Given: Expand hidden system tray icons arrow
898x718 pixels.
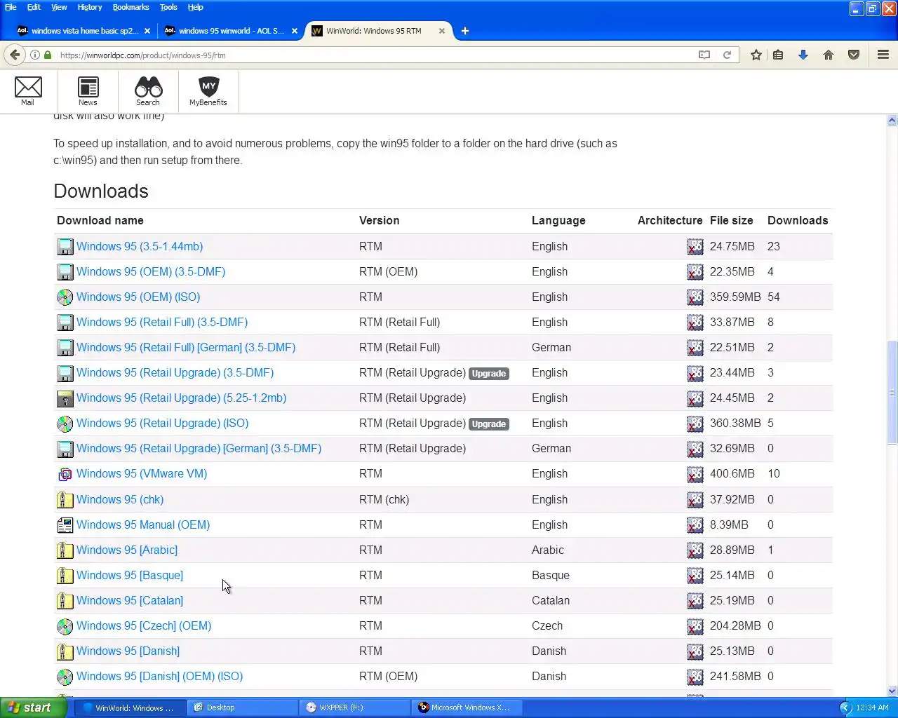Looking at the screenshot, I should click(845, 707).
